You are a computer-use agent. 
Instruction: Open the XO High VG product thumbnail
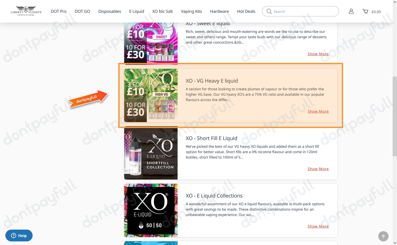(x=151, y=95)
